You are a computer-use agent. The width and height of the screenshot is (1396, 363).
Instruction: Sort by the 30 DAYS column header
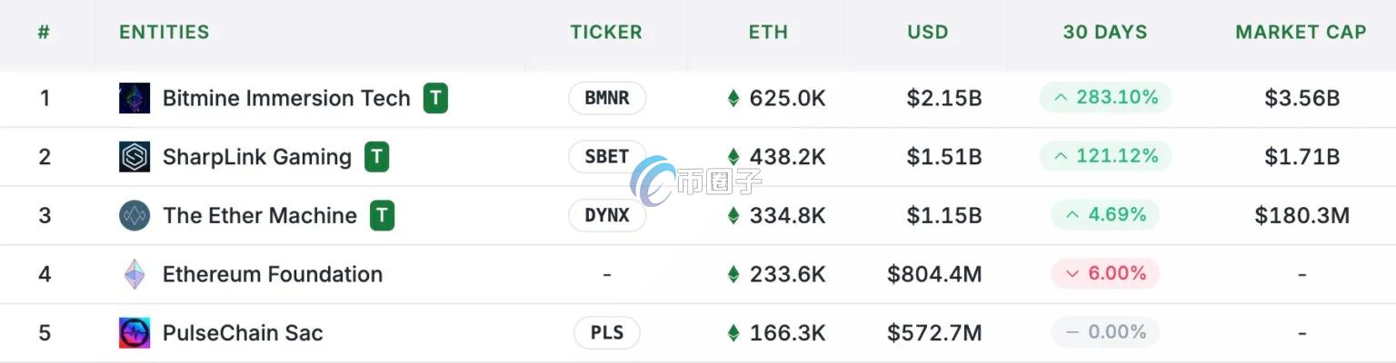point(1105,32)
